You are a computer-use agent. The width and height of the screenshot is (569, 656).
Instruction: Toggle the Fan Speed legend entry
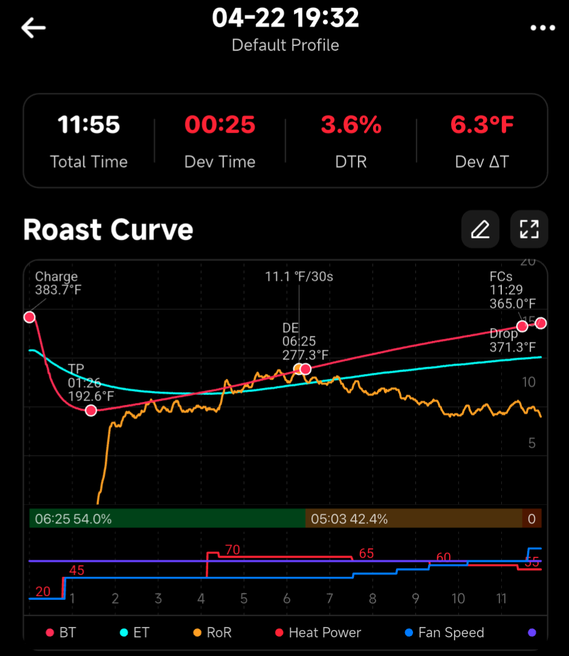pyautogui.click(x=445, y=632)
